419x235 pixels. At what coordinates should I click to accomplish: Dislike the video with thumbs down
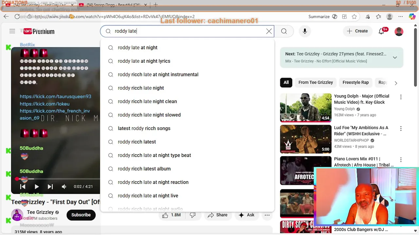tap(193, 215)
